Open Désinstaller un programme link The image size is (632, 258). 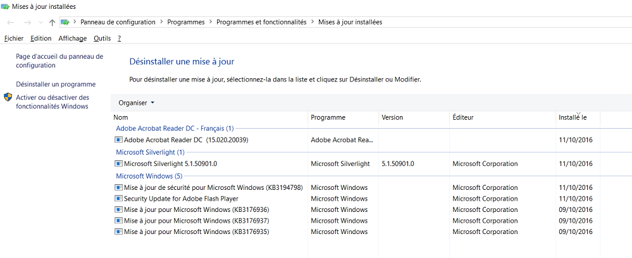point(56,85)
